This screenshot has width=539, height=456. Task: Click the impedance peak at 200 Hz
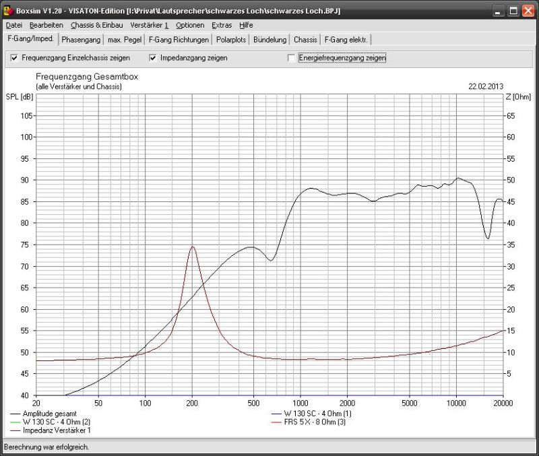[x=193, y=247]
